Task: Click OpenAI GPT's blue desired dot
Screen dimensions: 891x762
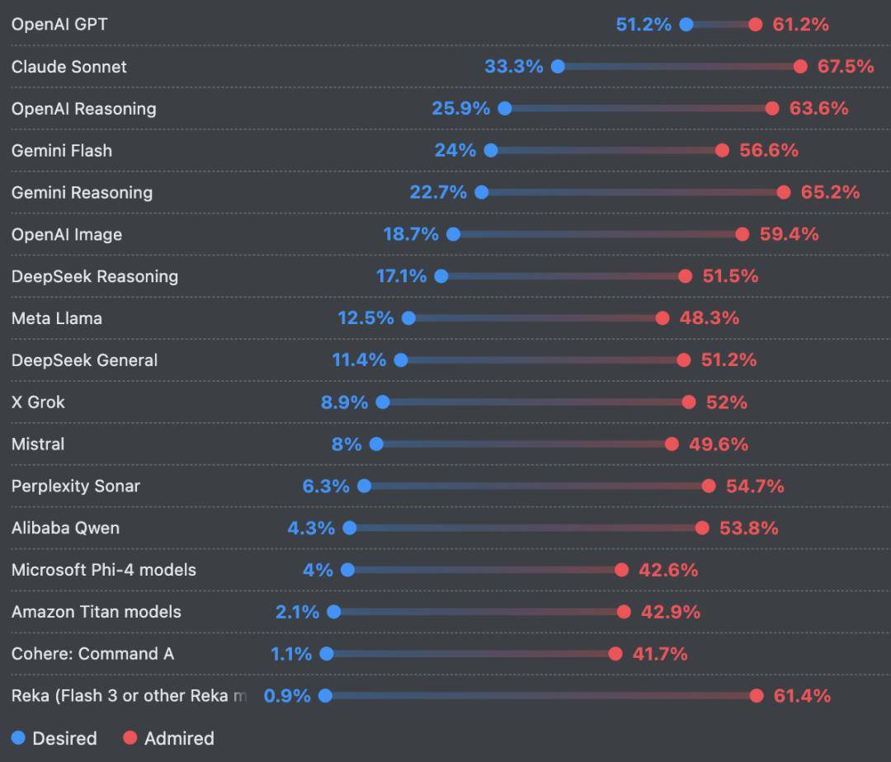Action: (686, 25)
